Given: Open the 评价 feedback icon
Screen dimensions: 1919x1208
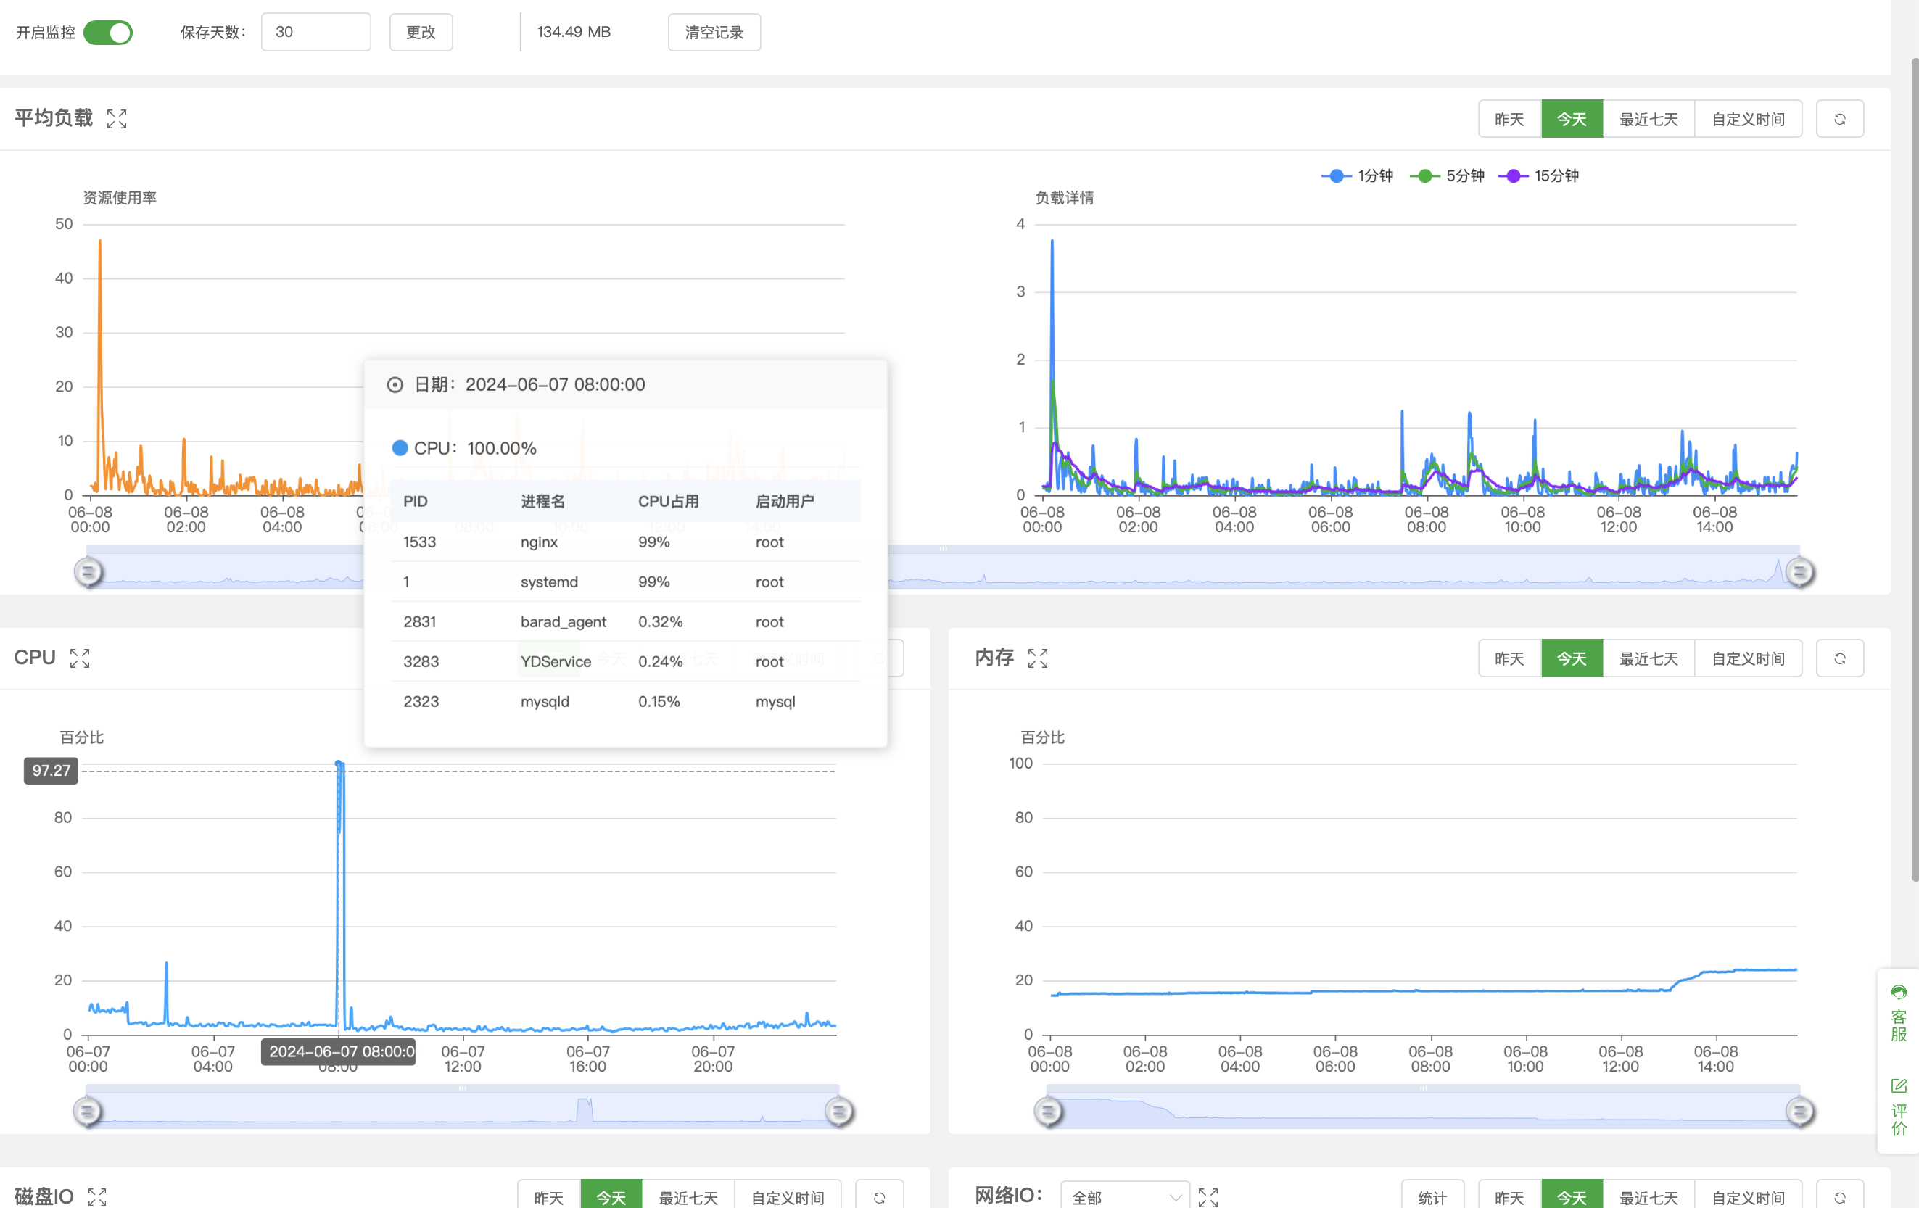Looking at the screenshot, I should point(1898,1106).
